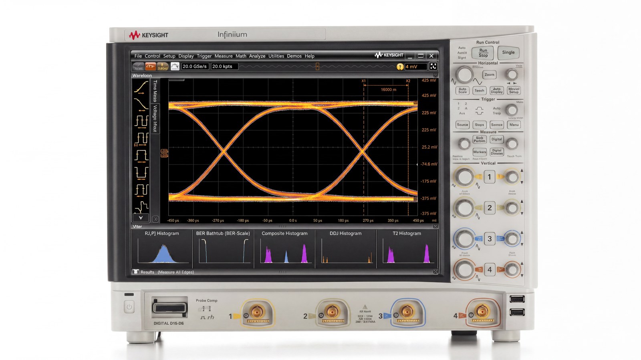
Task: Toggle channel 2 on the Vertical section
Action: (489, 208)
